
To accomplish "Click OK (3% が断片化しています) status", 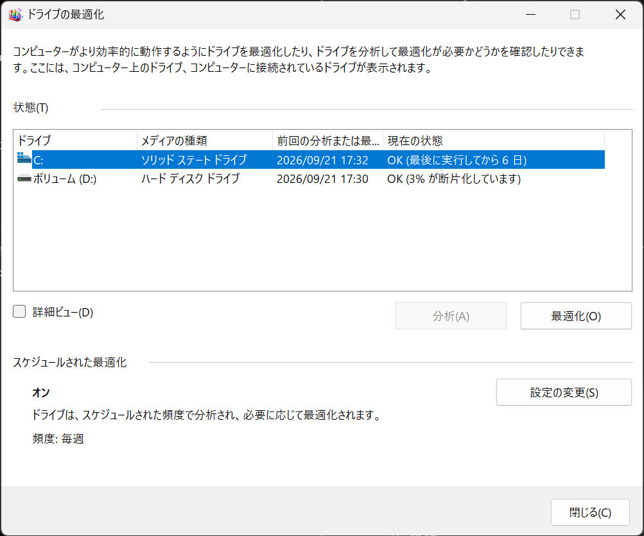I will (x=454, y=179).
